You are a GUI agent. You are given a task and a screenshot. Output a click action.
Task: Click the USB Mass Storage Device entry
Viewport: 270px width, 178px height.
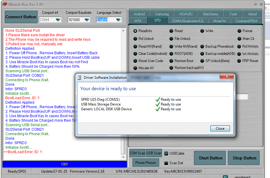pos(101,104)
